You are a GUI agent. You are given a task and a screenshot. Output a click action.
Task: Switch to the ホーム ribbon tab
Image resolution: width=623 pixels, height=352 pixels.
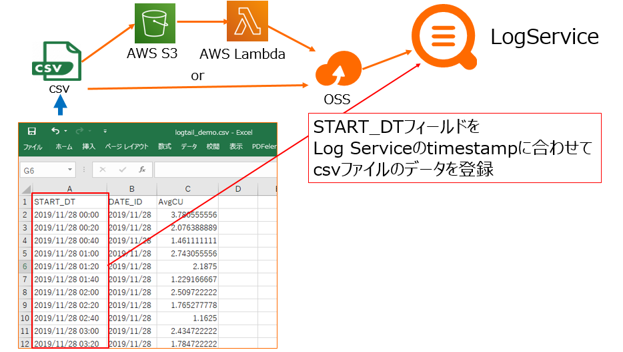click(64, 147)
